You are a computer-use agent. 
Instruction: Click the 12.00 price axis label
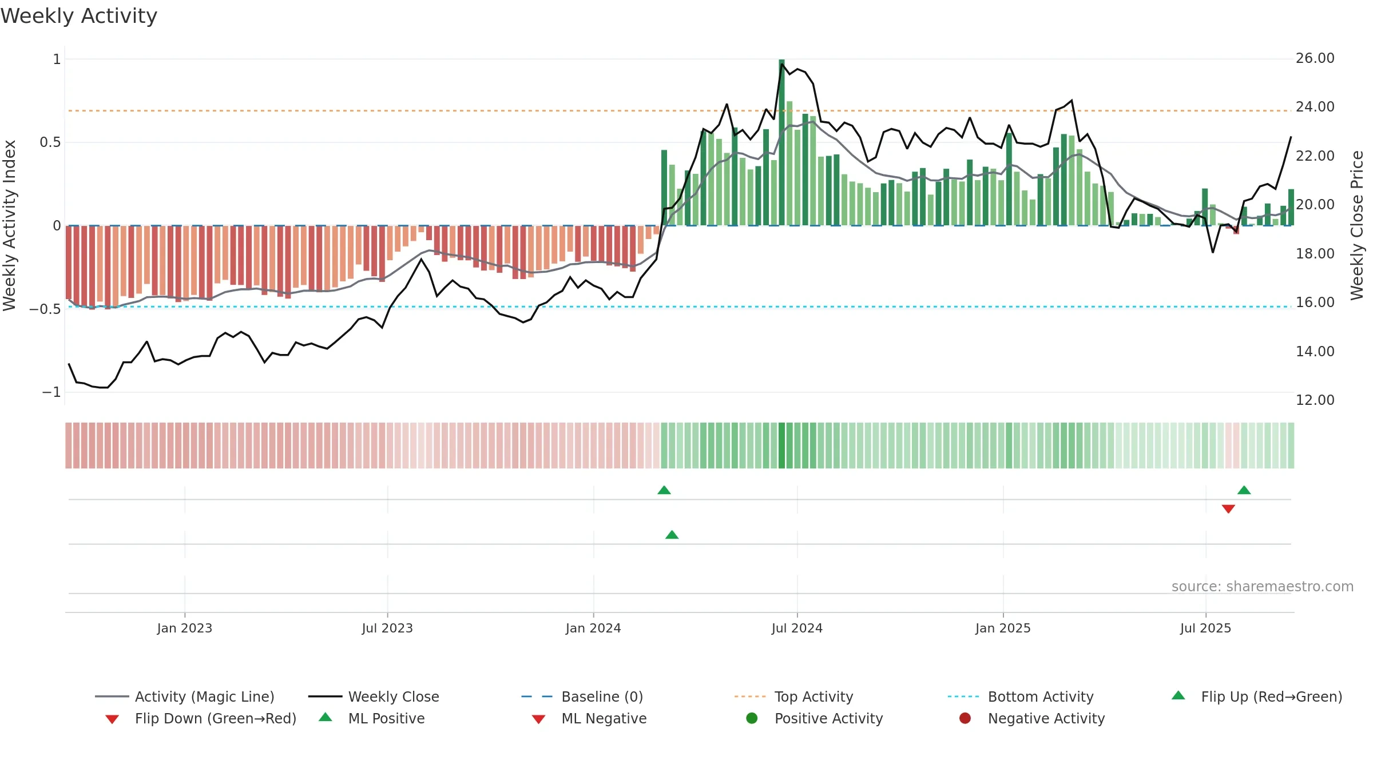click(1315, 400)
